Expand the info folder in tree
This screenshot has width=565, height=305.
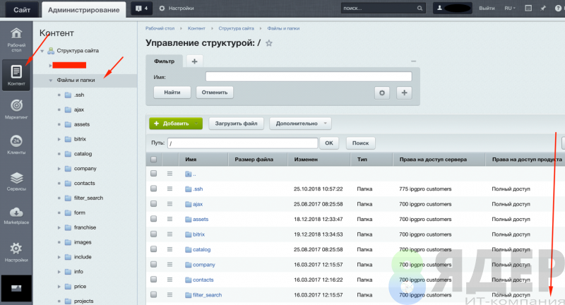coord(59,272)
